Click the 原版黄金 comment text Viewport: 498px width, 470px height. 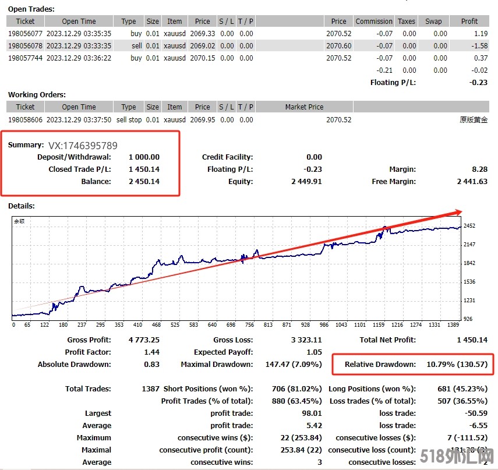(x=474, y=120)
